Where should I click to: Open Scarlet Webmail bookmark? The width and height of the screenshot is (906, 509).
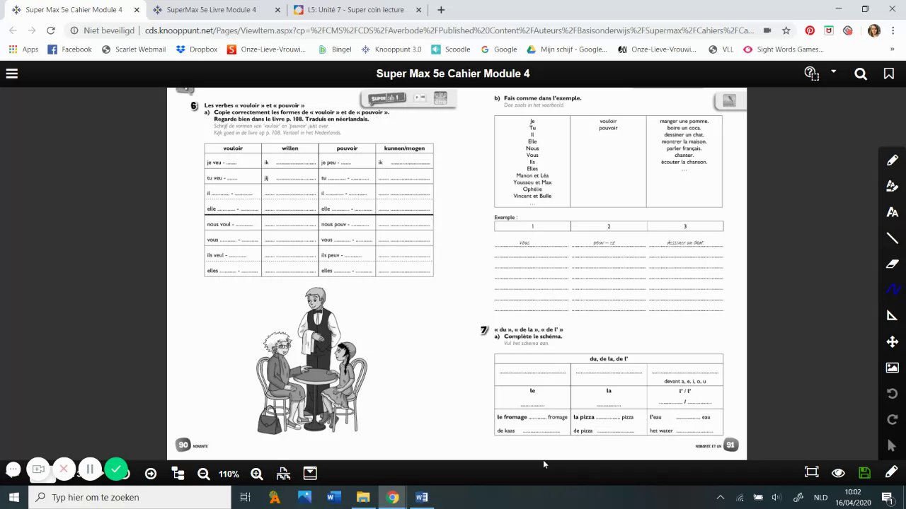pyautogui.click(x=134, y=49)
